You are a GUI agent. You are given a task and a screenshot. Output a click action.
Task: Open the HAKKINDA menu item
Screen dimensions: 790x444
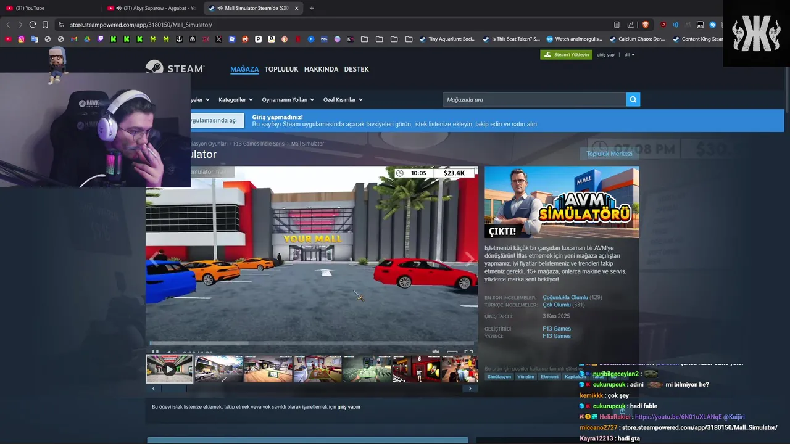click(x=321, y=69)
